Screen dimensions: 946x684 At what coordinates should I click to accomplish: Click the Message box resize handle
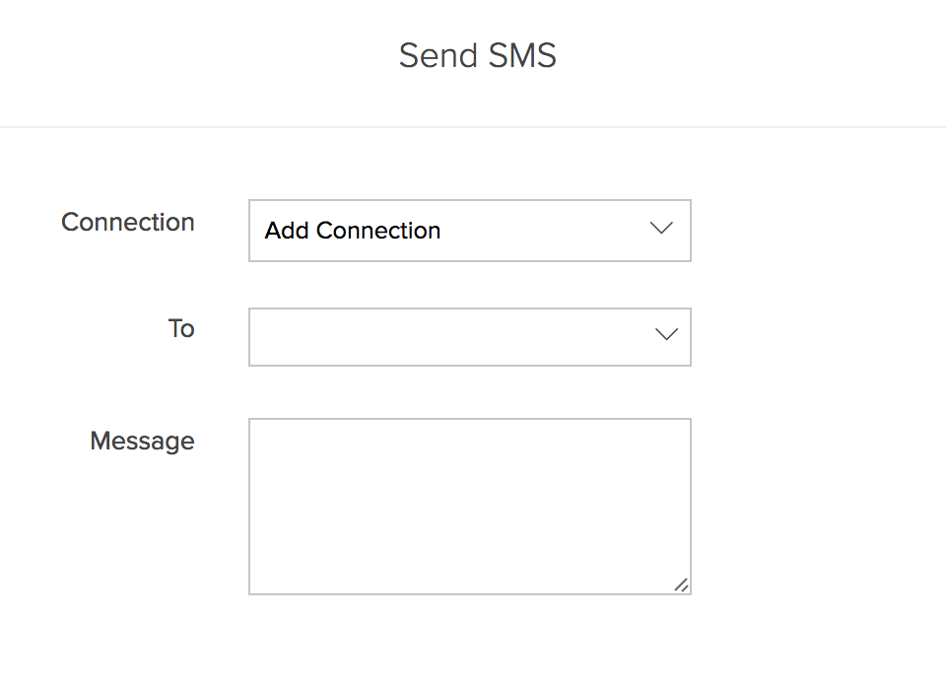point(681,584)
